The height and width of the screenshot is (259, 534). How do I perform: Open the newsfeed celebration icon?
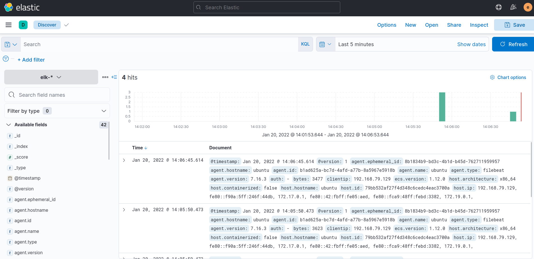click(x=513, y=7)
